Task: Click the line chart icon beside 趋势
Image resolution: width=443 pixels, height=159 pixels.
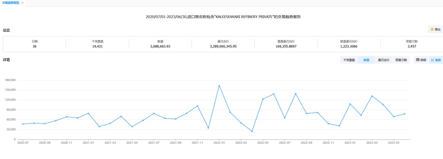Action: click(433, 60)
